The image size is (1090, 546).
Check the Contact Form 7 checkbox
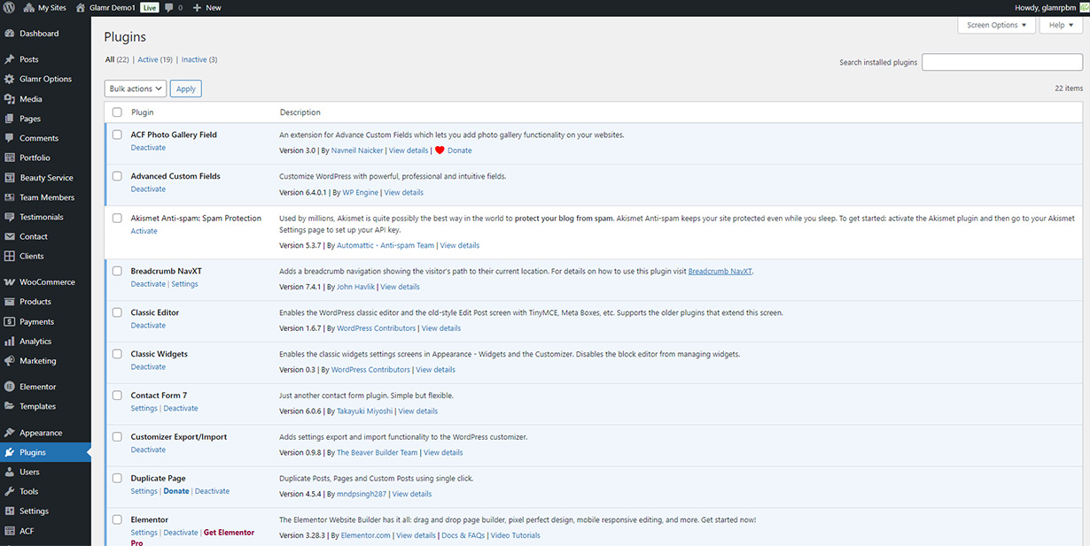117,396
